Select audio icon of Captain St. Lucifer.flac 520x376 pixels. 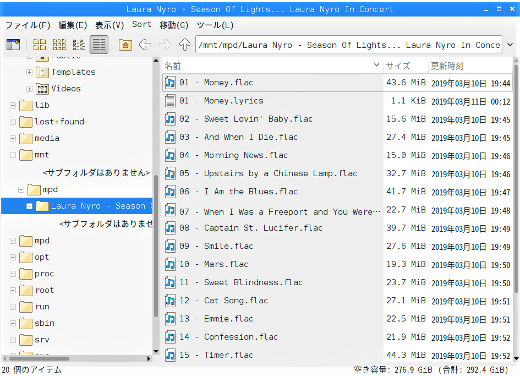point(170,228)
